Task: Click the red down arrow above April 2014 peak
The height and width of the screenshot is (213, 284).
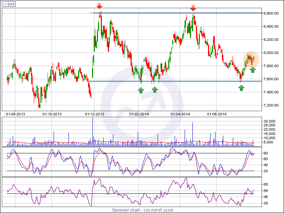Action: (193, 8)
